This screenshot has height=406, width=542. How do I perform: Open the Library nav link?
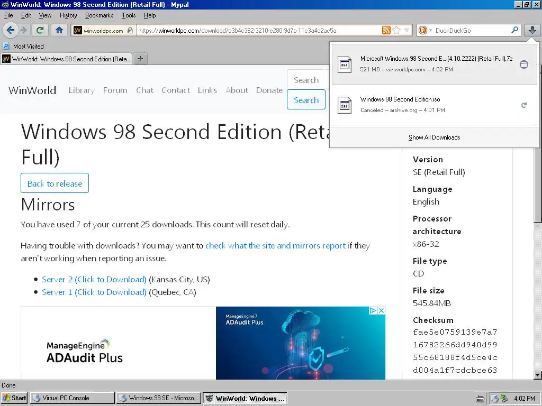[82, 90]
